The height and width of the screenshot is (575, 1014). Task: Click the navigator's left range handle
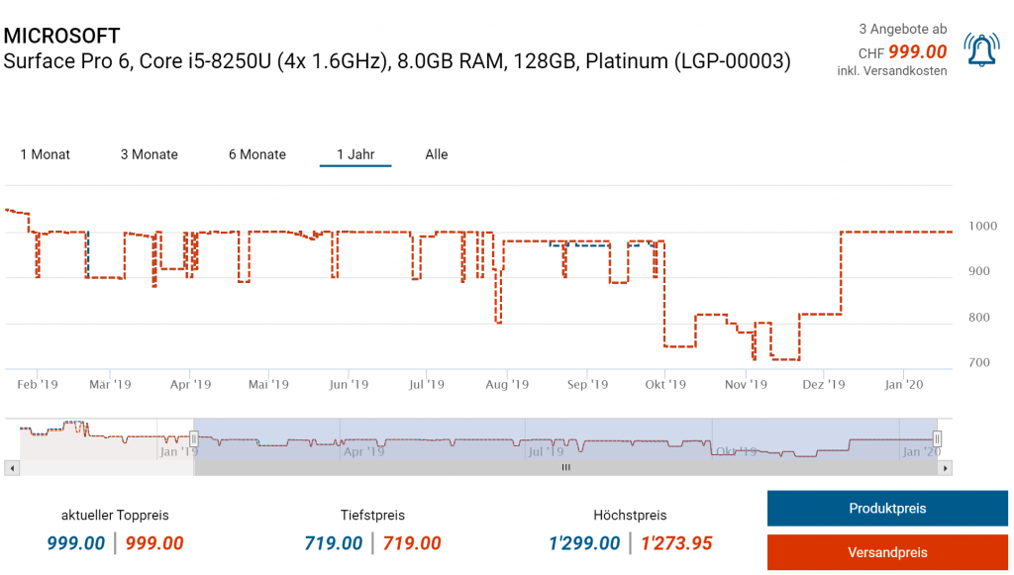195,438
